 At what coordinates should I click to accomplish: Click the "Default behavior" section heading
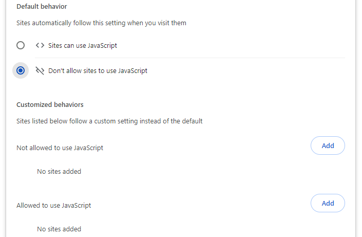tap(42, 7)
